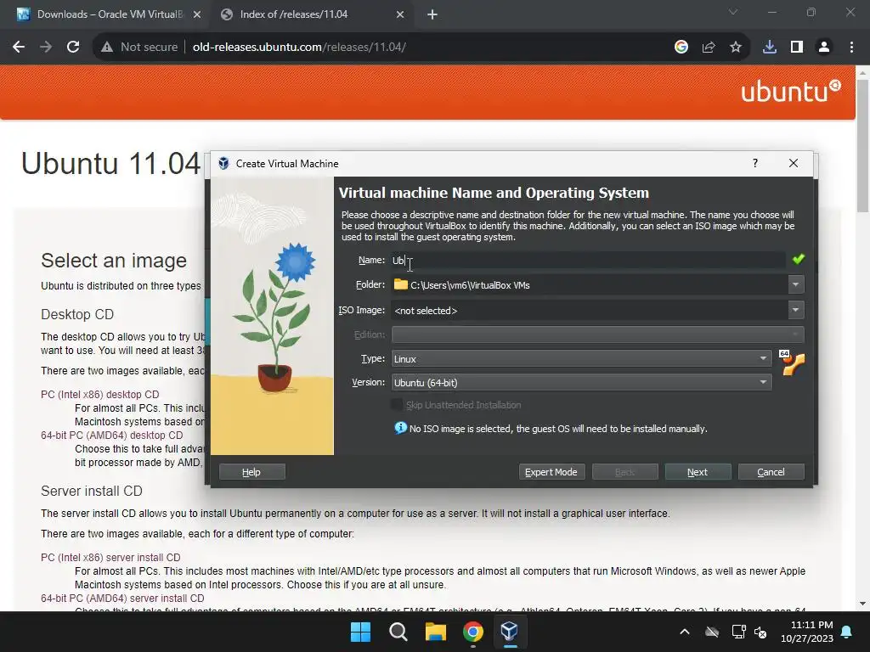Cancel the virtual machine creation
The image size is (870, 652).
point(771,472)
